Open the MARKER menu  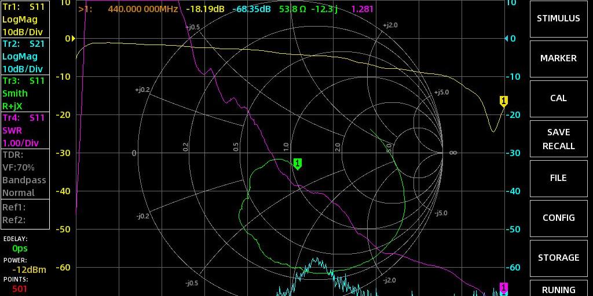click(x=558, y=58)
